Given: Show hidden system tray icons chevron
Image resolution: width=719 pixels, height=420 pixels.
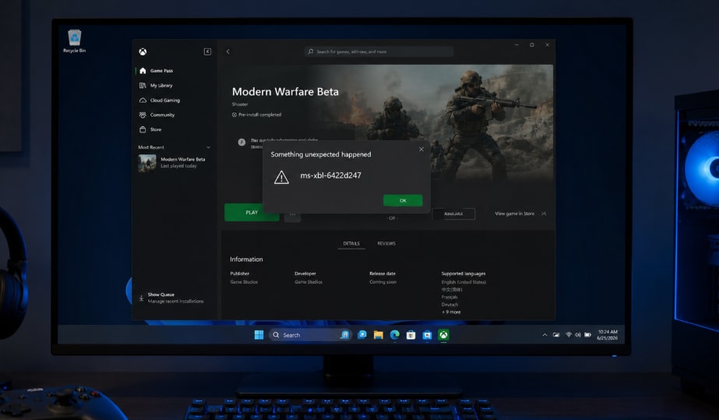Looking at the screenshot, I should click(545, 335).
